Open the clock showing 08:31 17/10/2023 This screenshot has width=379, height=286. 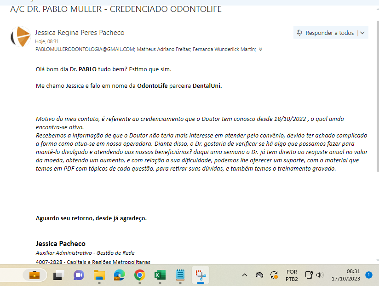(345, 275)
